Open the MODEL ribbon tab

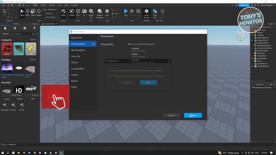[x=43, y=5]
